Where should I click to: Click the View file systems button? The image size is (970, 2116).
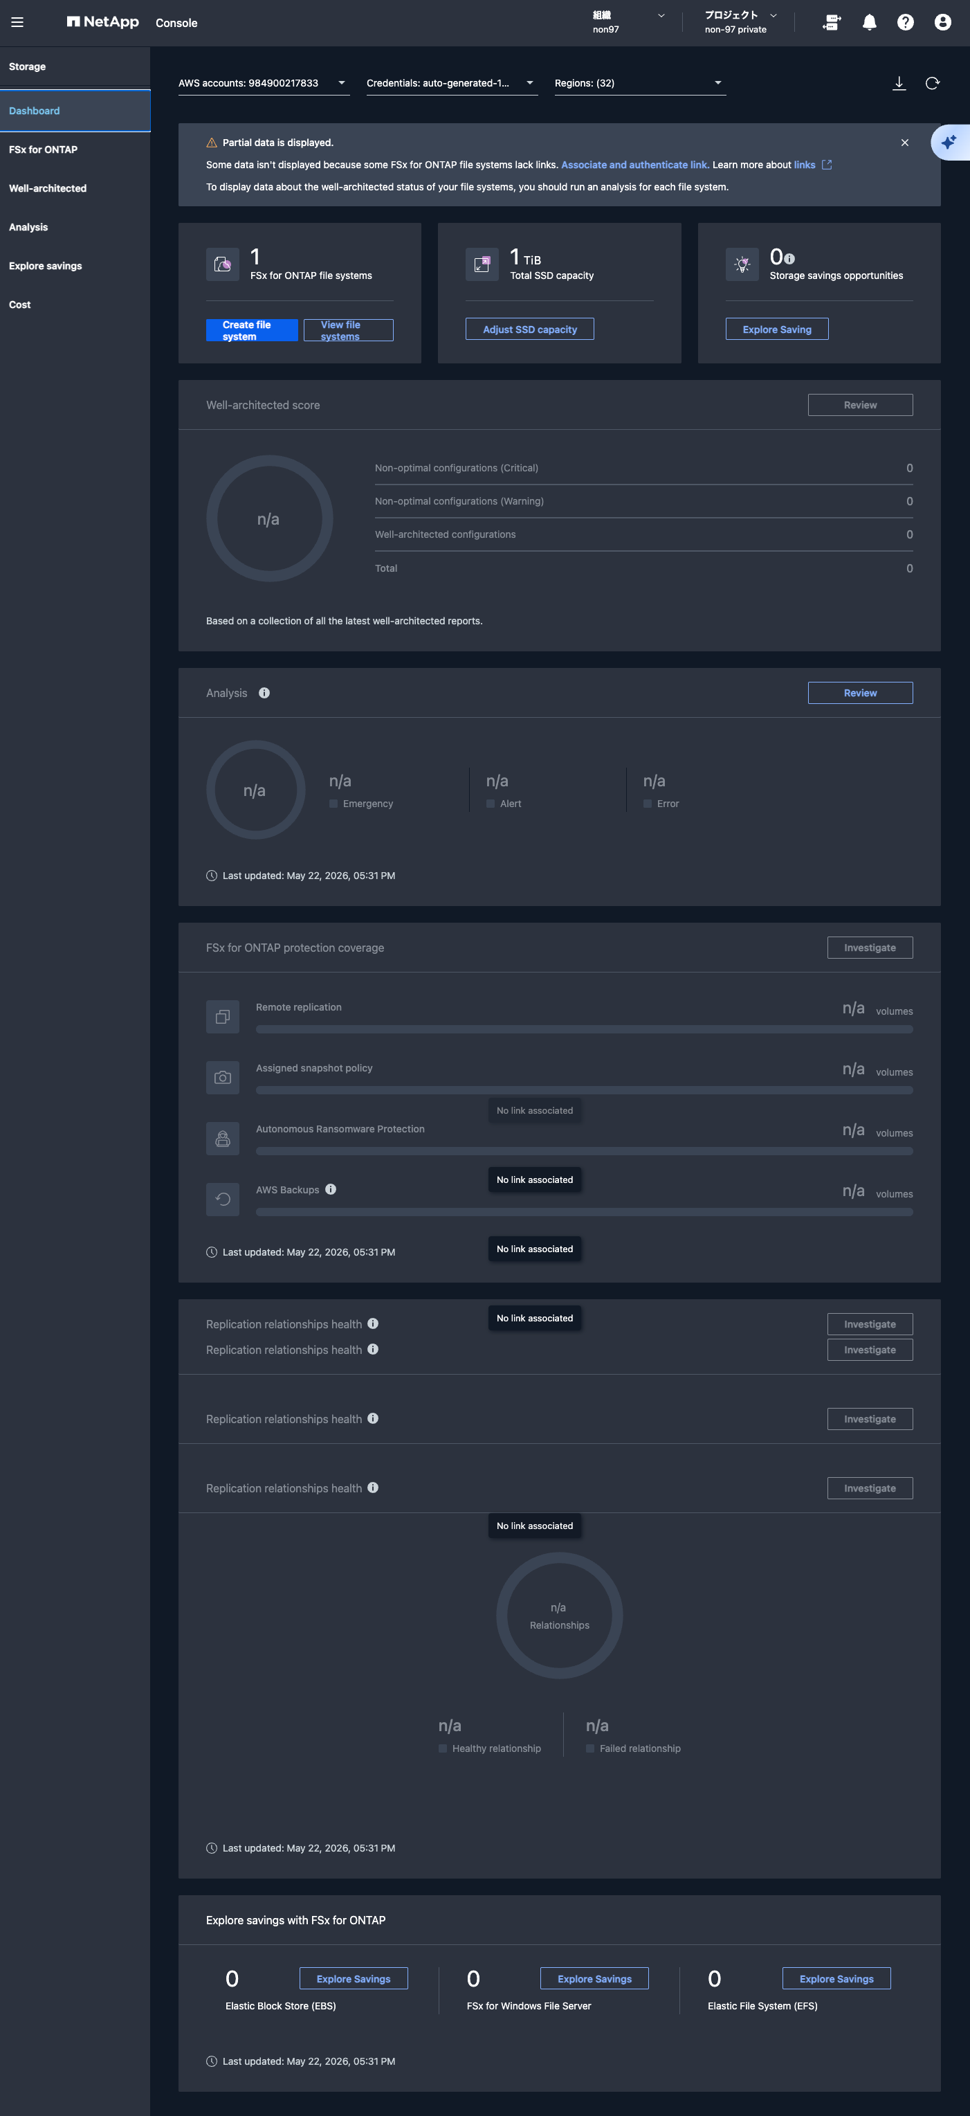[348, 330]
